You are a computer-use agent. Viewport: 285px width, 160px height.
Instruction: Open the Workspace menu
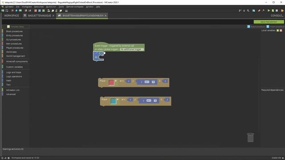(27, 7)
